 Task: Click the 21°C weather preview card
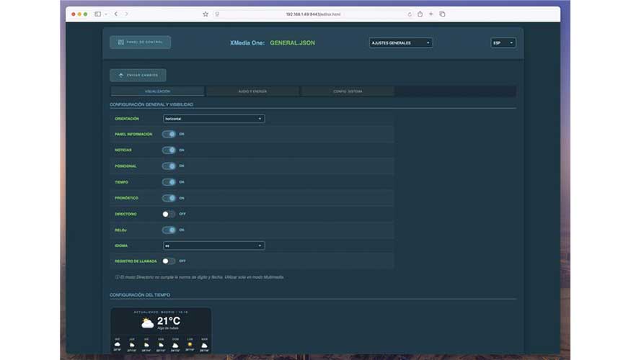(161, 330)
